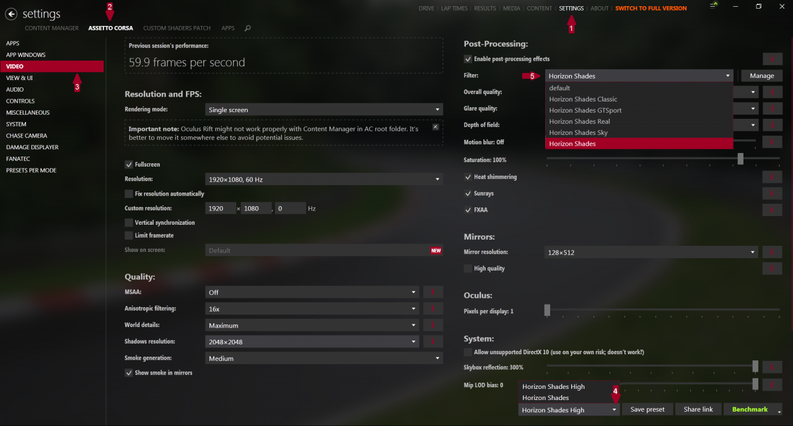The image size is (793, 426).
Task: Open the Rendering mode dropdown
Action: tap(324, 110)
